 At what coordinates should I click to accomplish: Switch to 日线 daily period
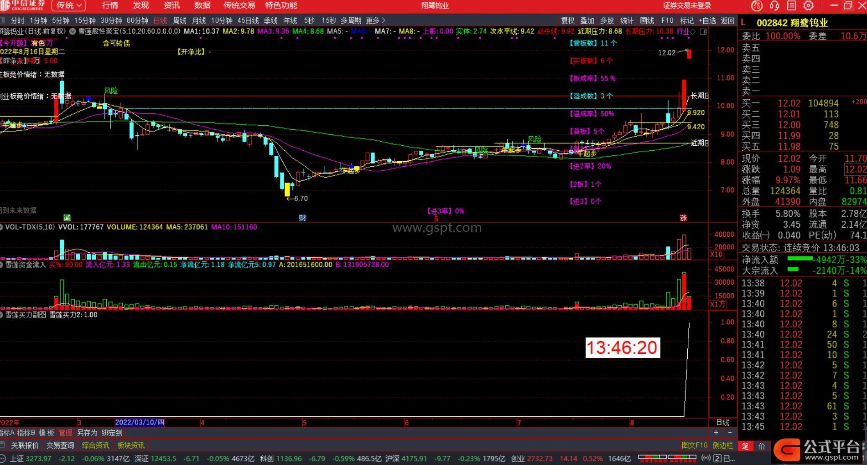click(160, 20)
